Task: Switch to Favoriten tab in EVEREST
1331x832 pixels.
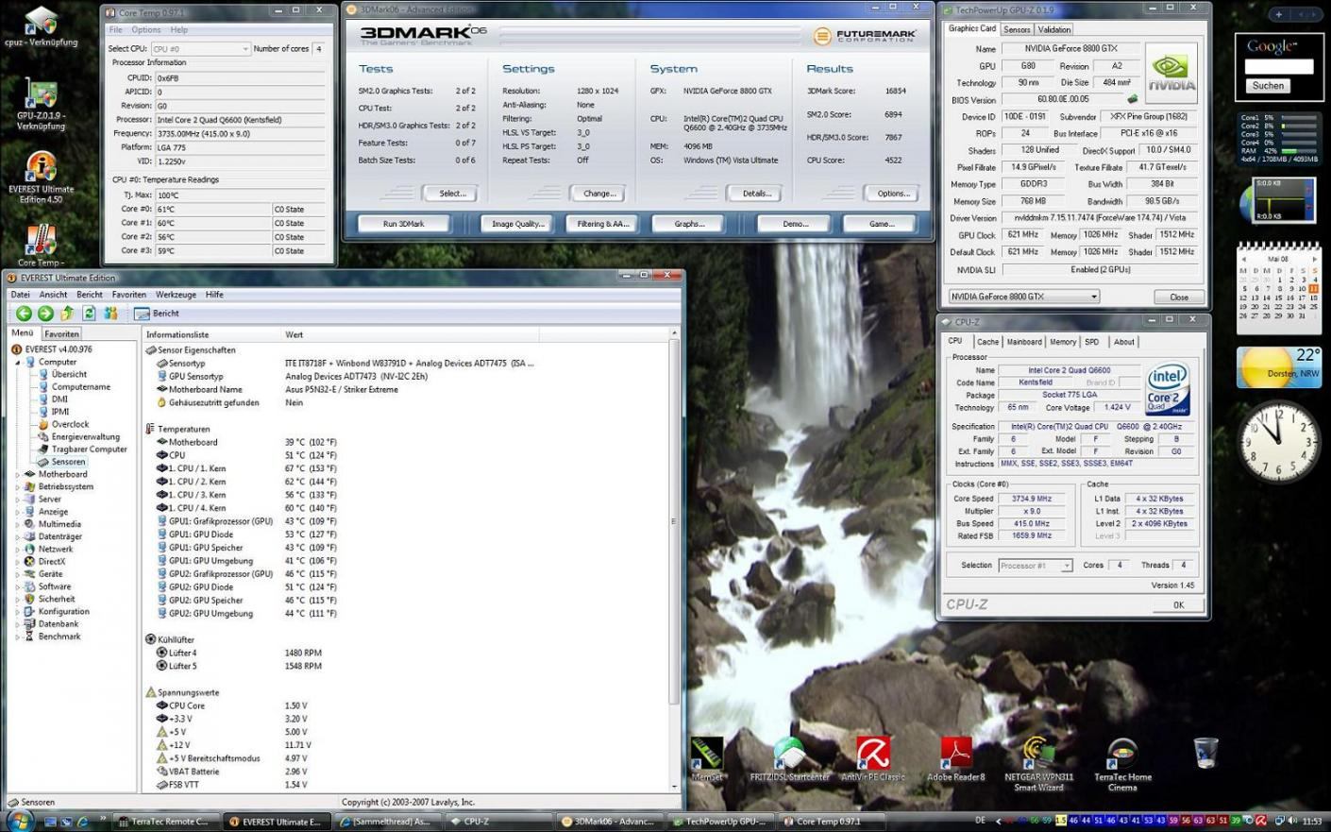Action: [61, 334]
